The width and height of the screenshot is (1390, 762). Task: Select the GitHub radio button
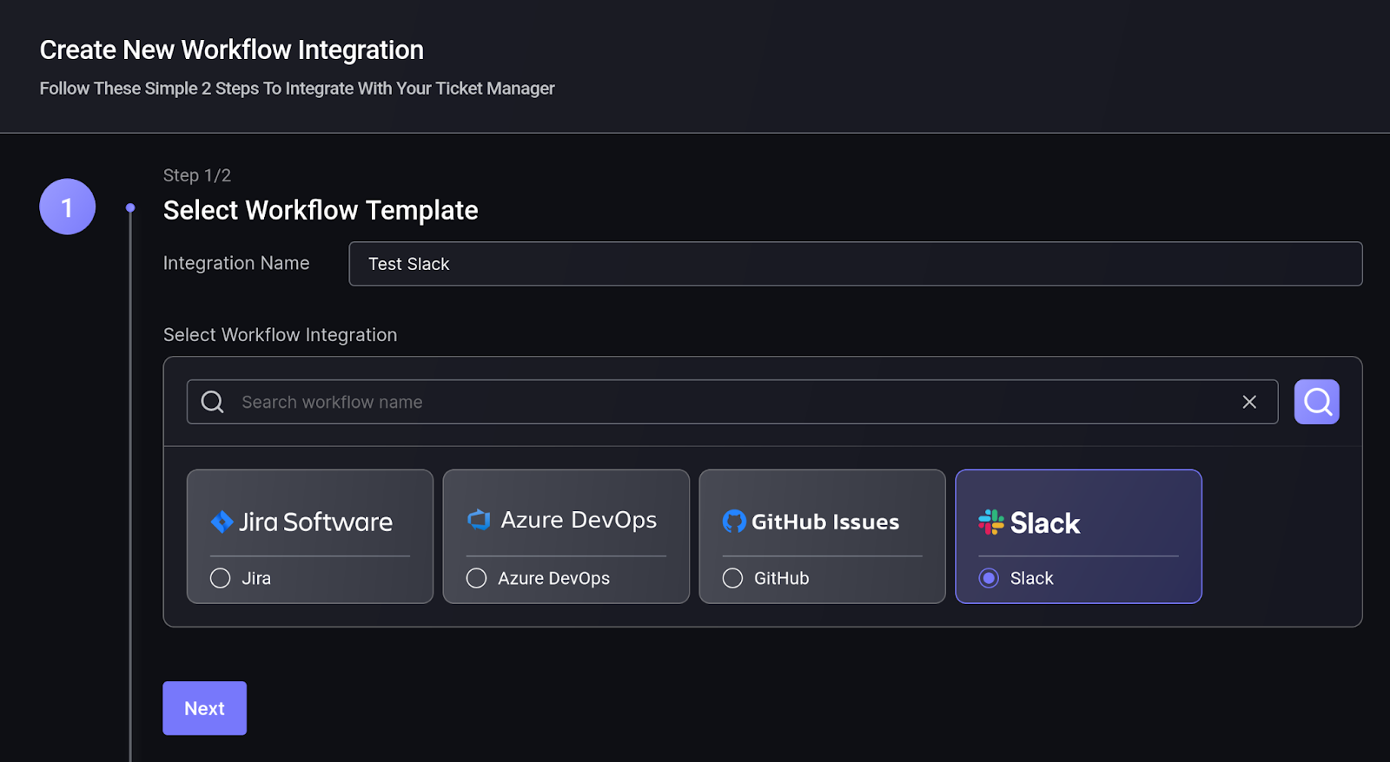click(x=733, y=578)
